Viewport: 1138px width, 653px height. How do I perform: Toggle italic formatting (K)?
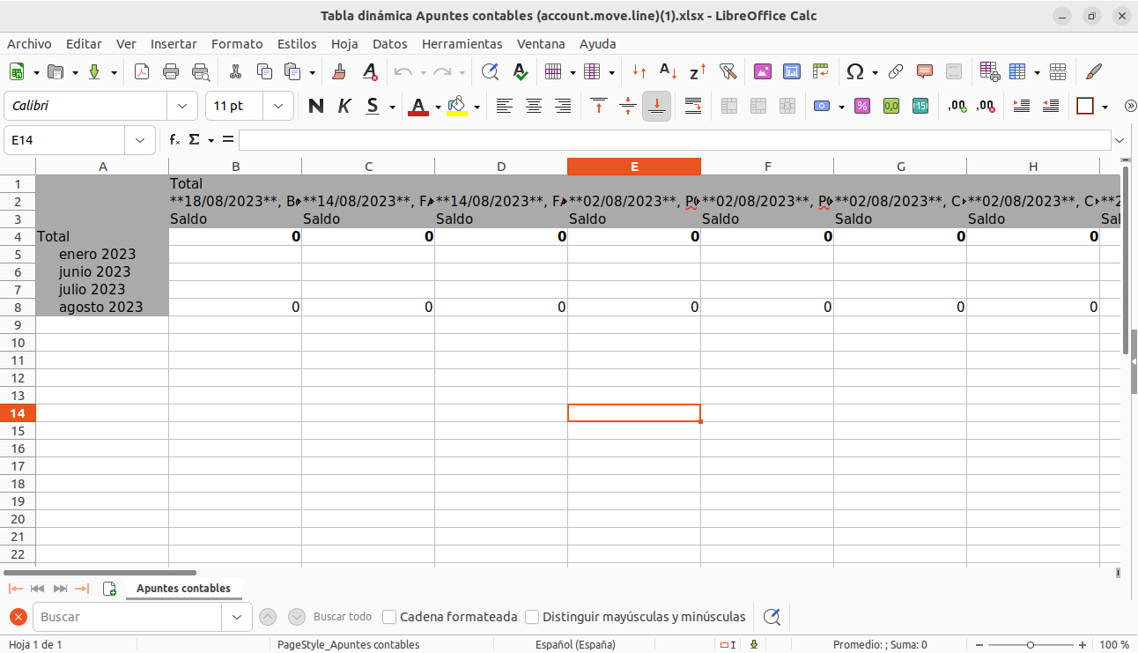coord(344,106)
